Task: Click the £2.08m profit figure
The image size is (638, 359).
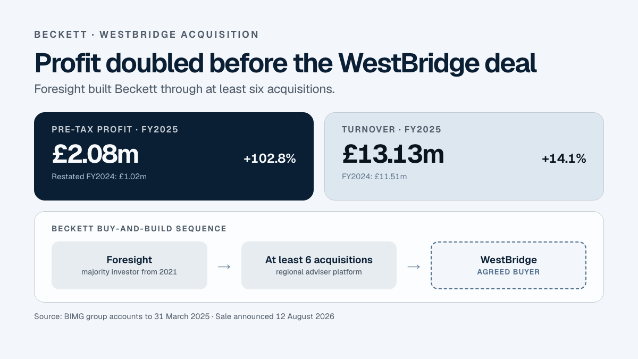Action: [x=95, y=154]
